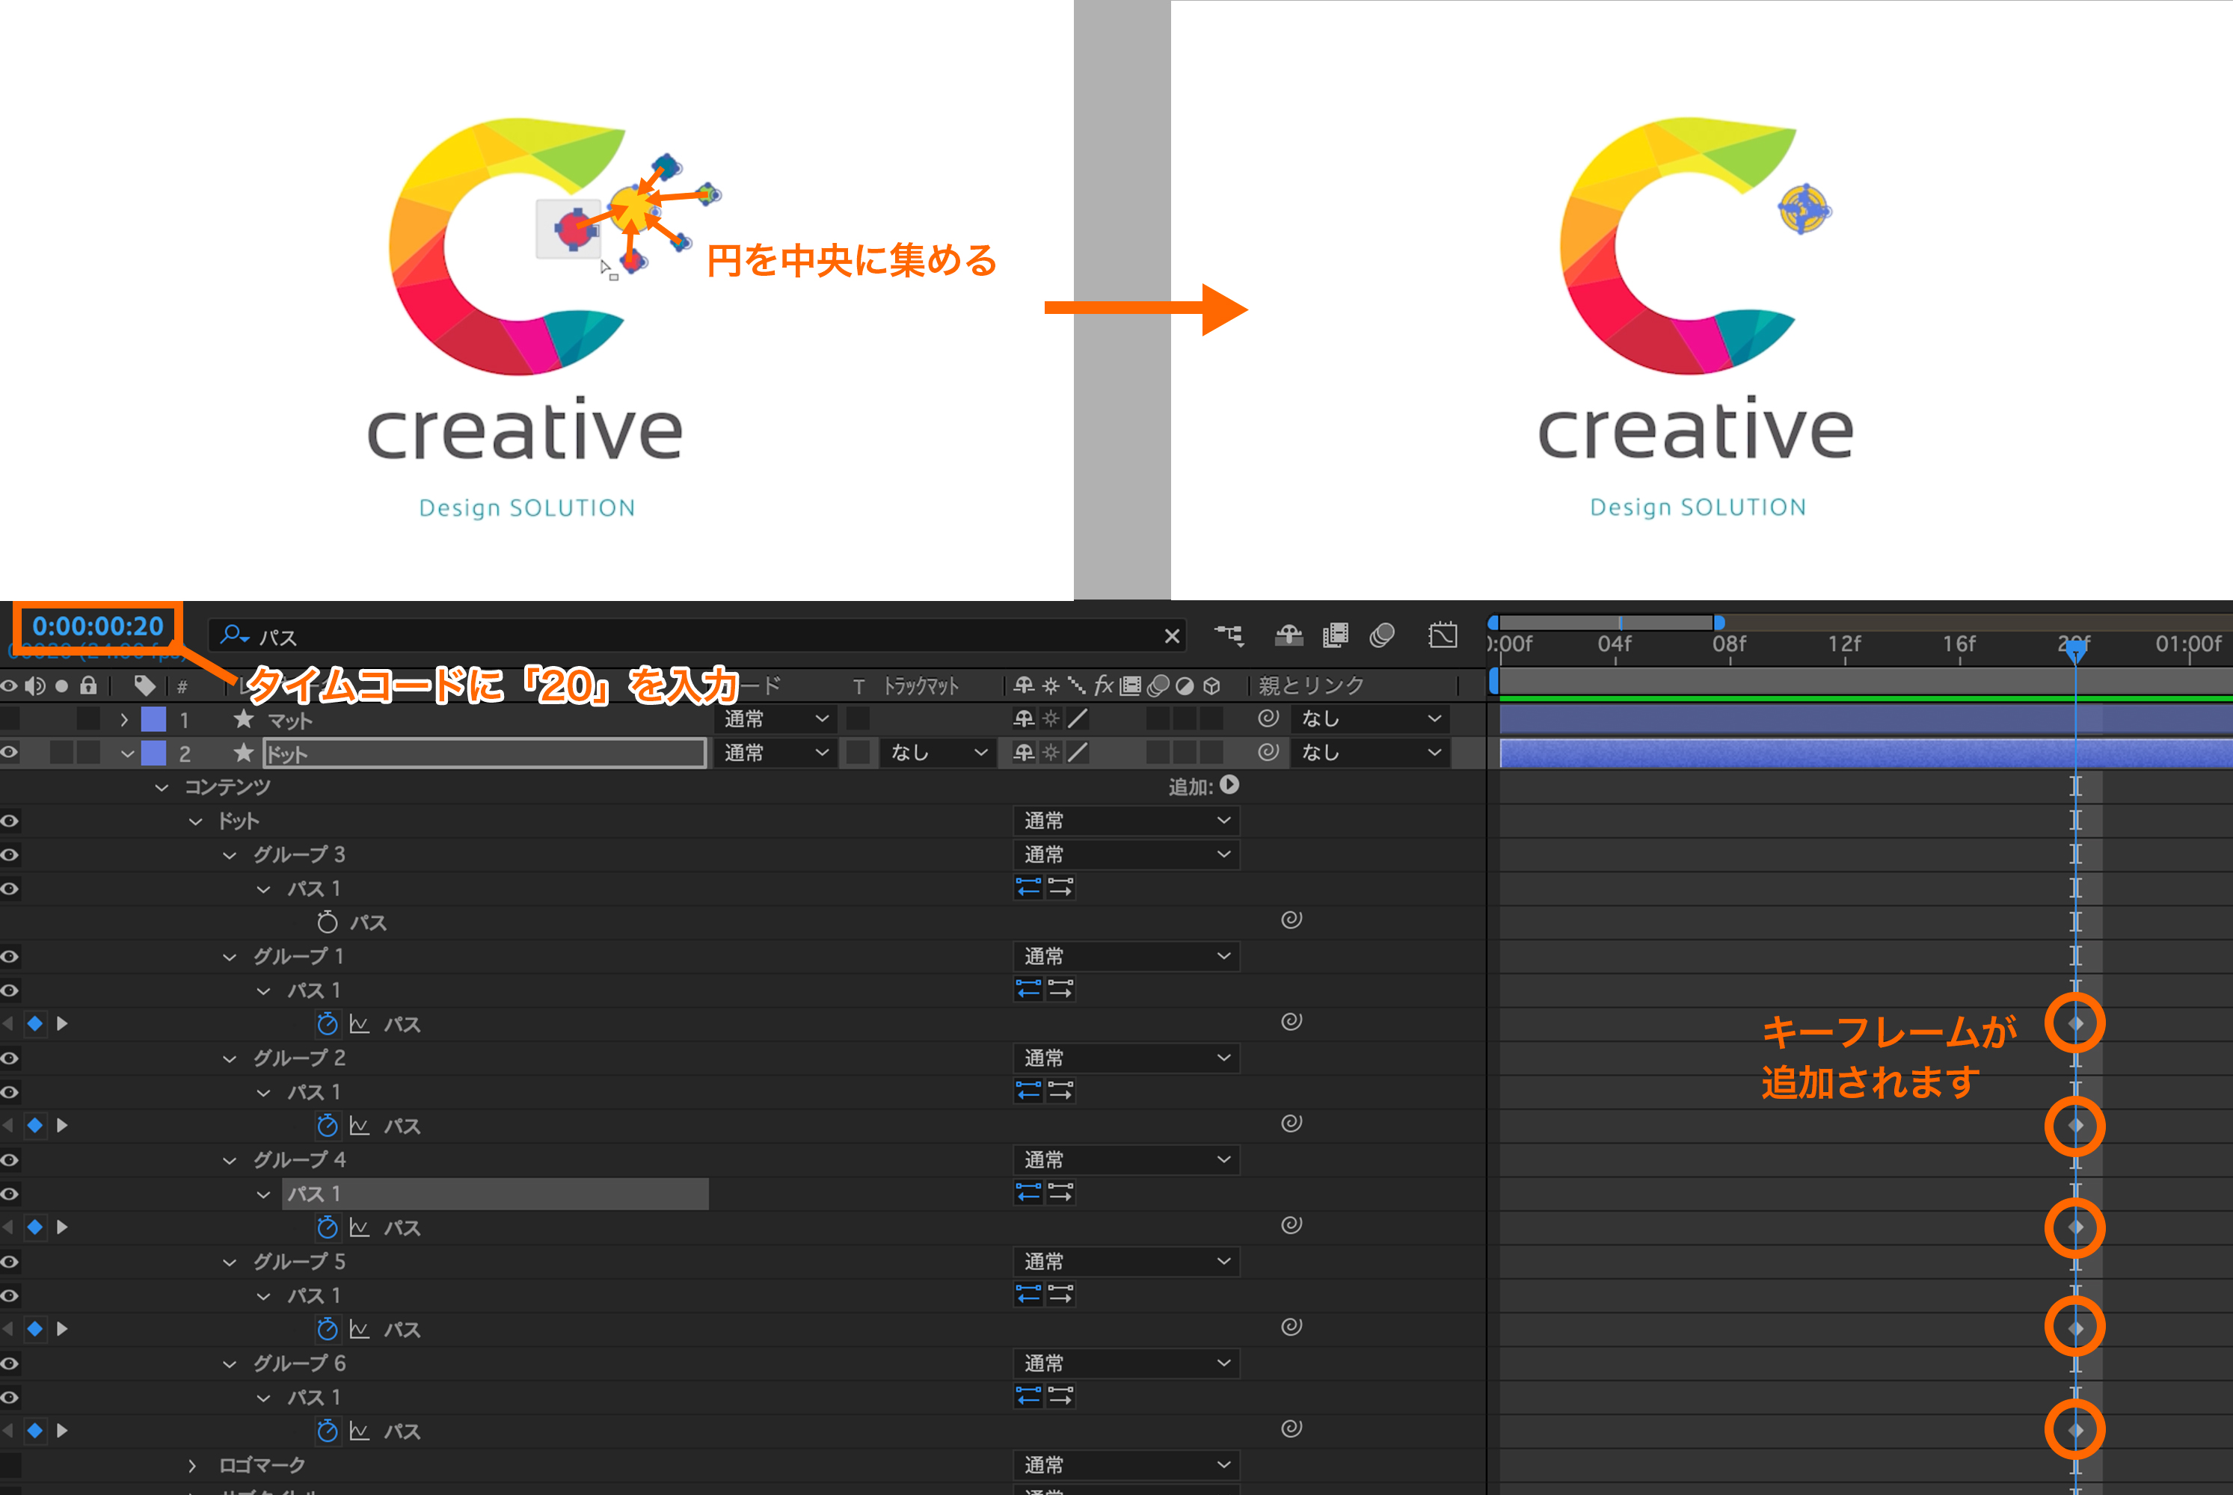This screenshot has height=1495, width=2233.
Task: Expand the ロゴマーク group
Action: (191, 1464)
